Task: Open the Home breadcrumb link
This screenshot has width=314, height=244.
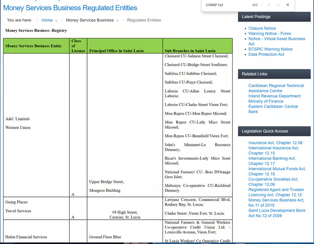Action: pyautogui.click(x=47, y=20)
